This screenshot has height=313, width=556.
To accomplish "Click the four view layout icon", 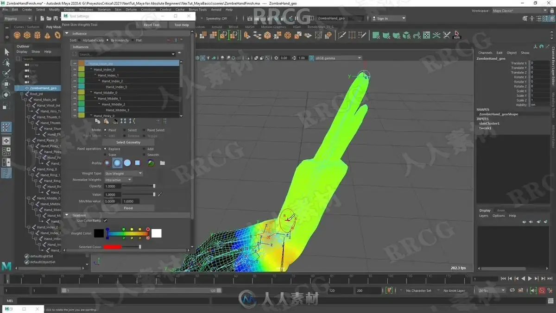I will pos(6,151).
